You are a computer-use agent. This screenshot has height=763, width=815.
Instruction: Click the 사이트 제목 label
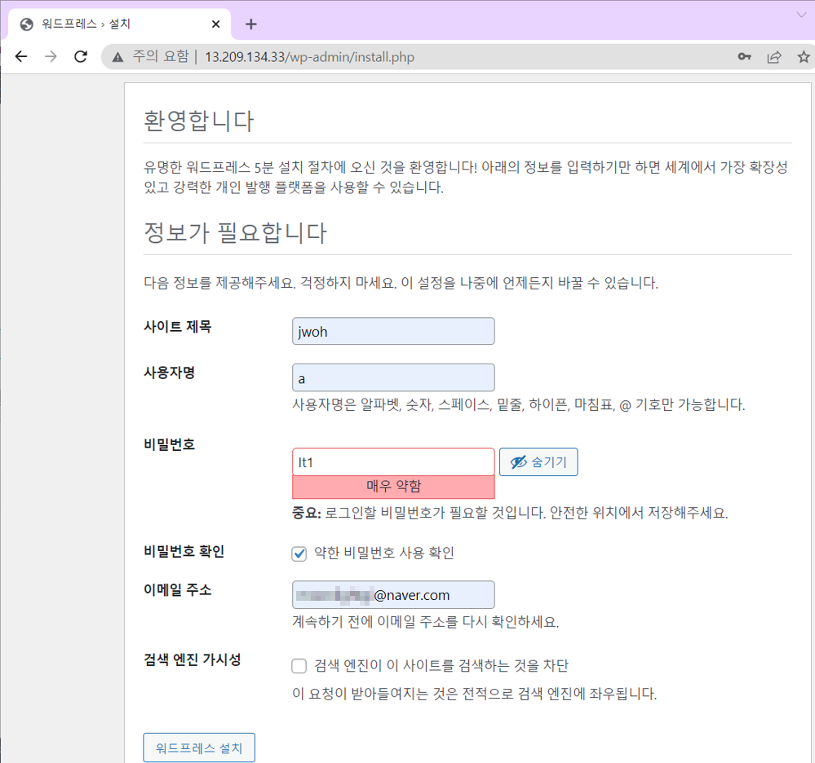[x=177, y=327]
